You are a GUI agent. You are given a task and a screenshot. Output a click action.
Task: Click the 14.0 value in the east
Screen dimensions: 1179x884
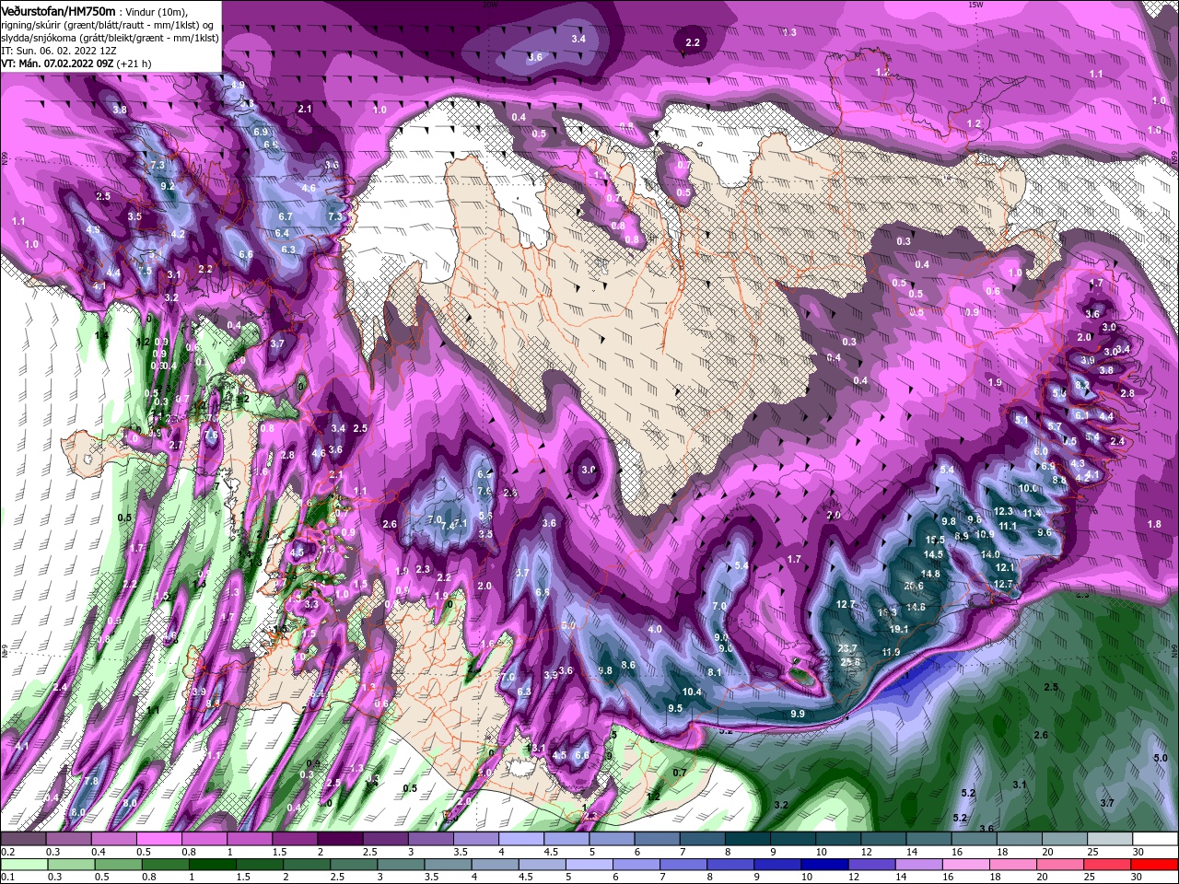[x=990, y=554]
